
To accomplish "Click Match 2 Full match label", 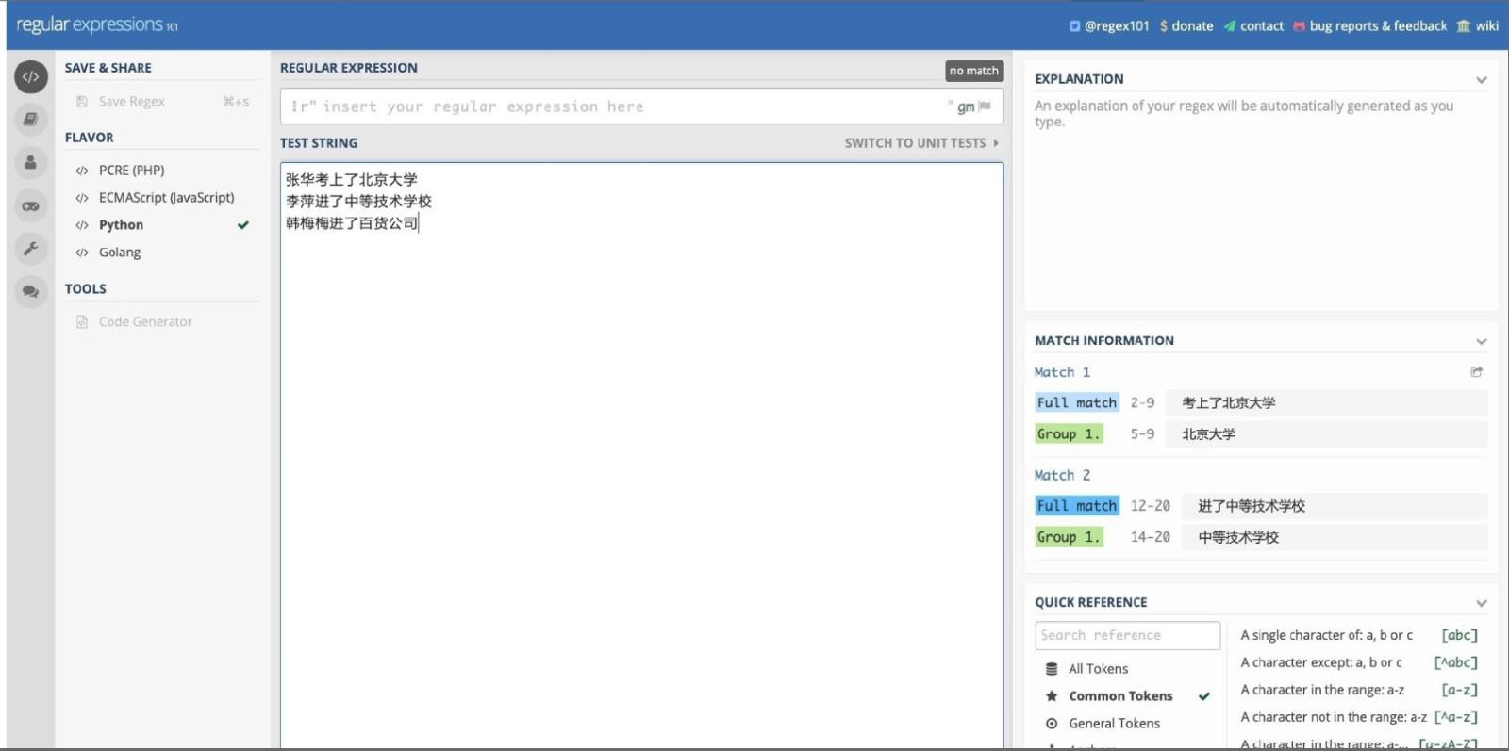I will point(1077,506).
